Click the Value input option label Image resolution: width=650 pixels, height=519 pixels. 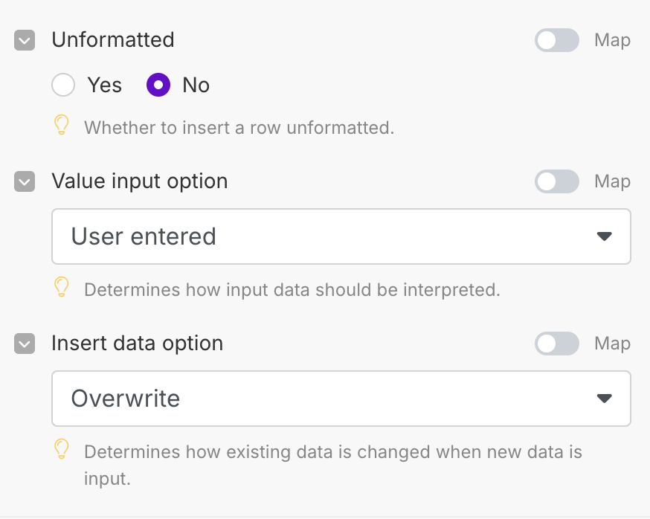pos(140,181)
